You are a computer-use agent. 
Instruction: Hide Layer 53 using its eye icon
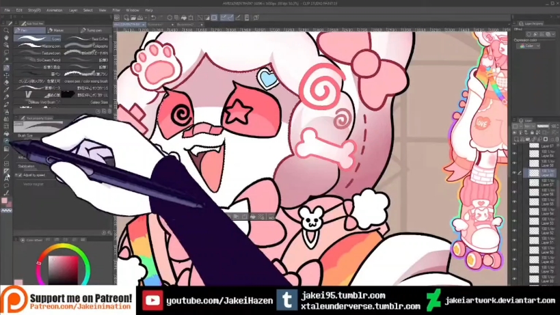tap(514, 221)
